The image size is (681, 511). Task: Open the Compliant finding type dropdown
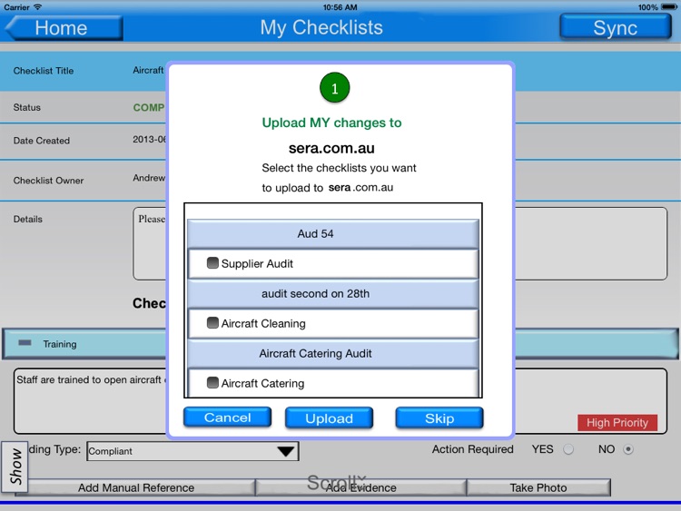(192, 451)
